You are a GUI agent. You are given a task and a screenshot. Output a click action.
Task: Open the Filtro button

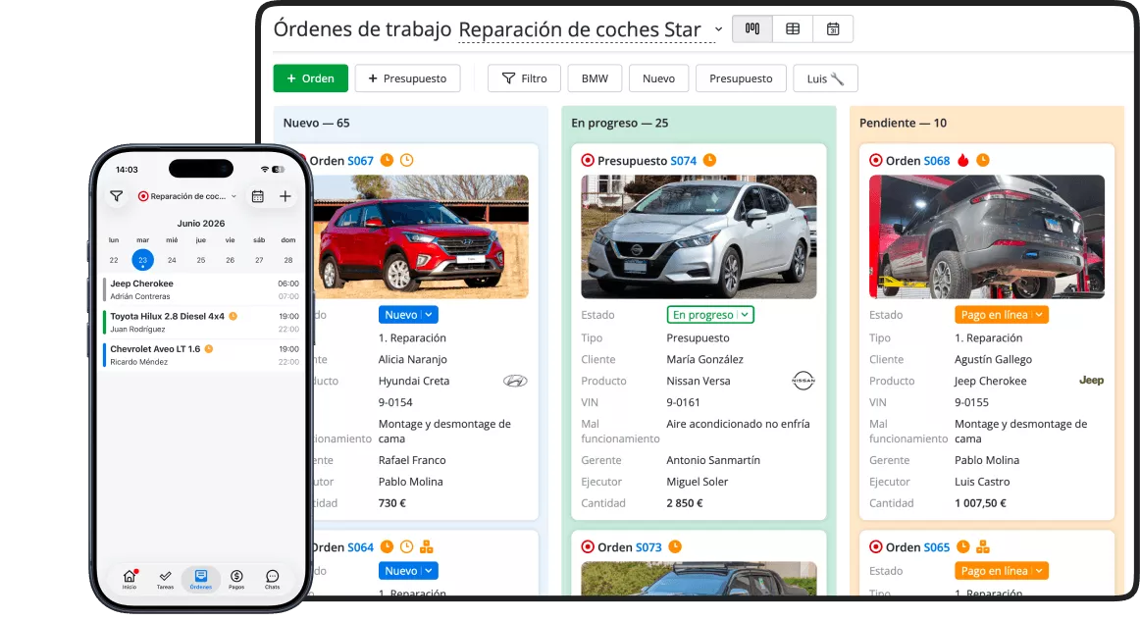tap(524, 78)
